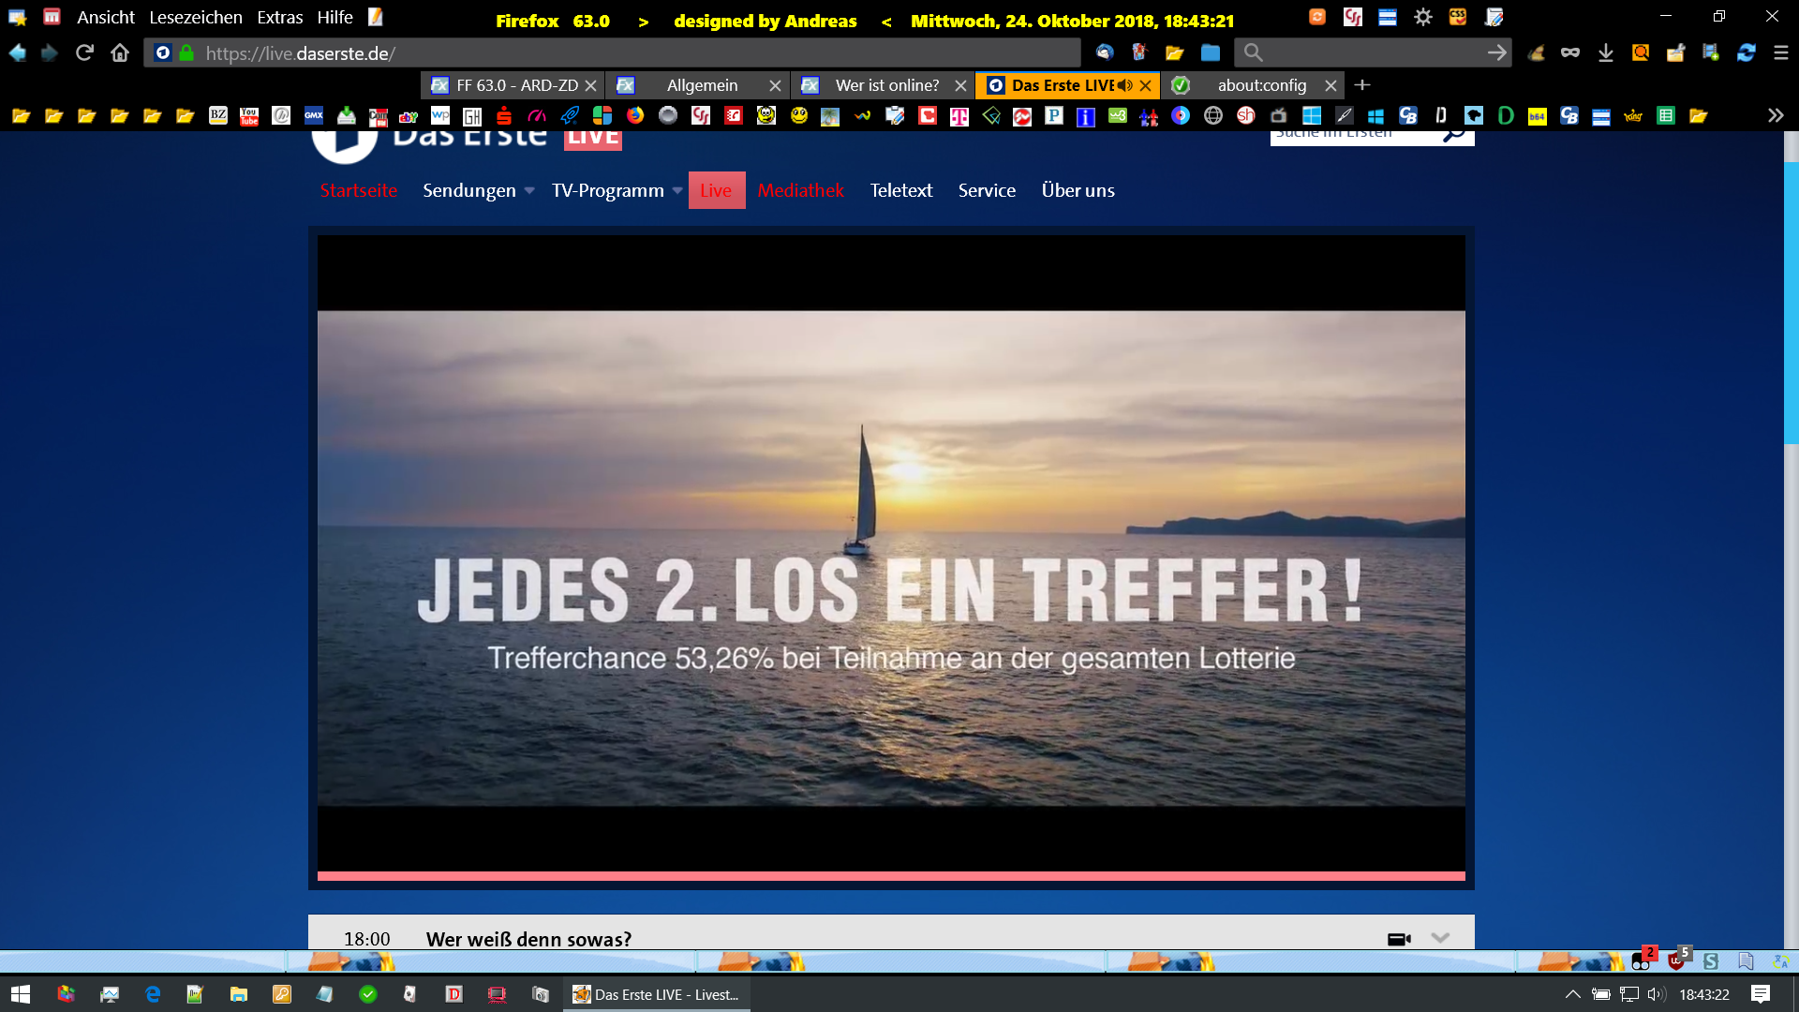Open the YouTube bookmark icon
Image resolution: width=1799 pixels, height=1012 pixels.
(249, 115)
